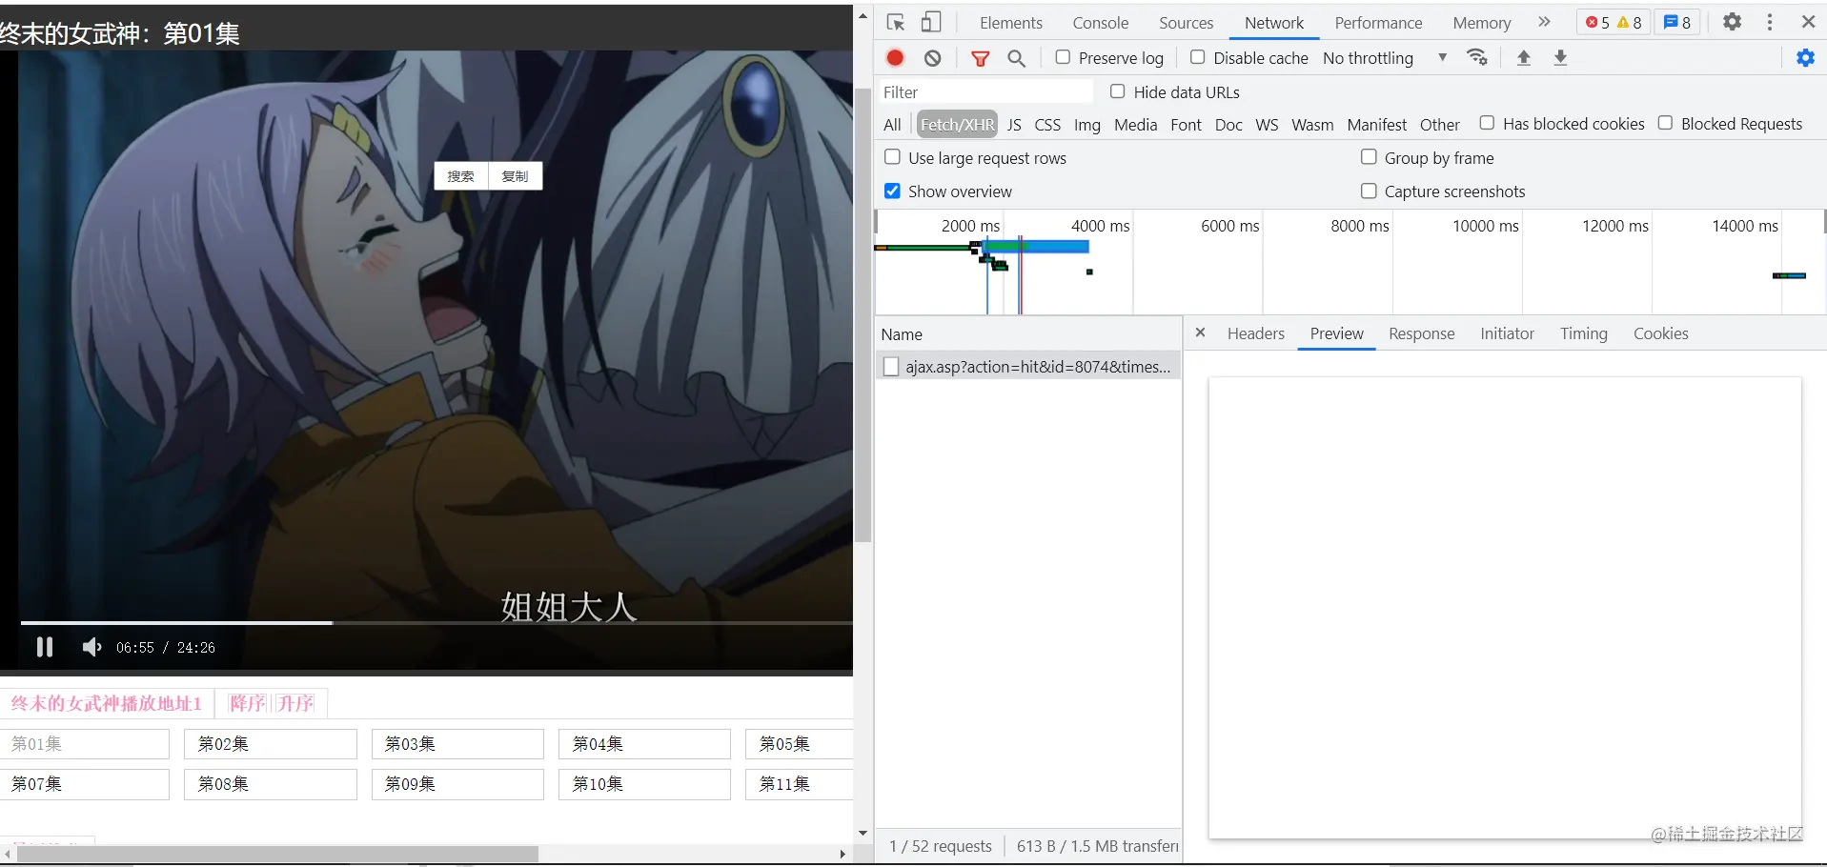
Task: Switch to the Console tab
Action: [1100, 23]
